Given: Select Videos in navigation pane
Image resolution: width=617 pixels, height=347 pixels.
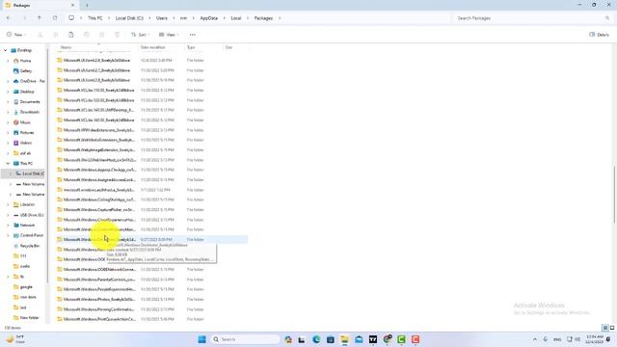Looking at the screenshot, I should coord(26,143).
